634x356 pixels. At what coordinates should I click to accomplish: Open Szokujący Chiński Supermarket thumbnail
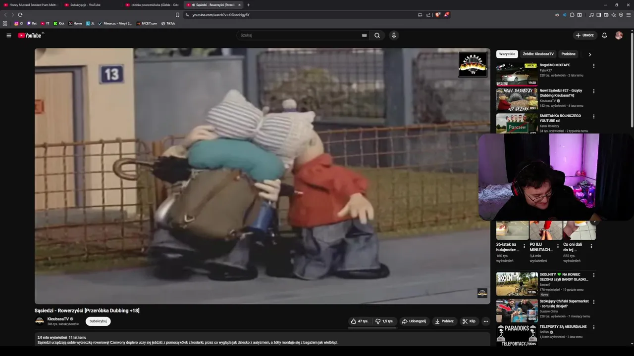(x=517, y=311)
